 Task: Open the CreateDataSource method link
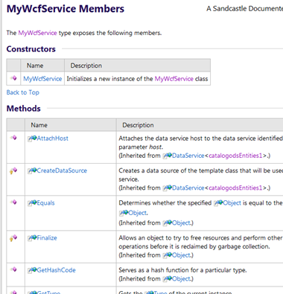point(62,170)
